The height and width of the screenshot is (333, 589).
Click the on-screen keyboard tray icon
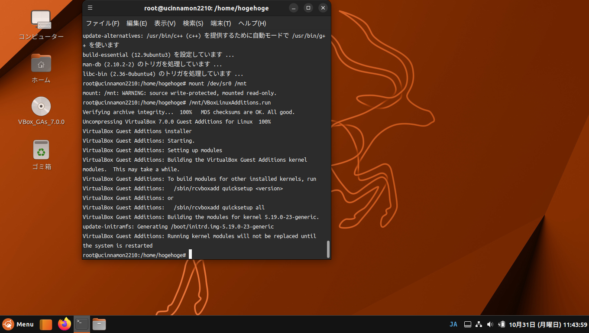pyautogui.click(x=468, y=324)
